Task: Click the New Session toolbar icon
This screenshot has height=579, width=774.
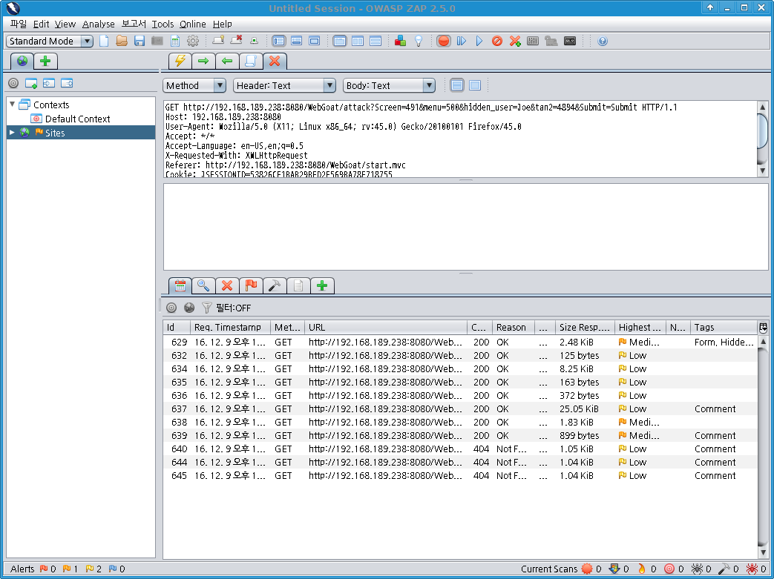Action: point(104,41)
